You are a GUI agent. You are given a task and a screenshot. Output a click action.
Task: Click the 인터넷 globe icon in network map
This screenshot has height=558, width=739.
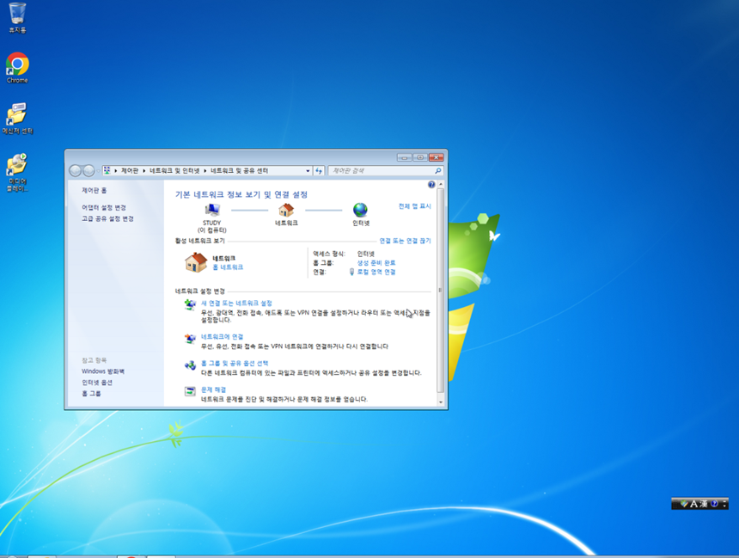click(x=360, y=210)
